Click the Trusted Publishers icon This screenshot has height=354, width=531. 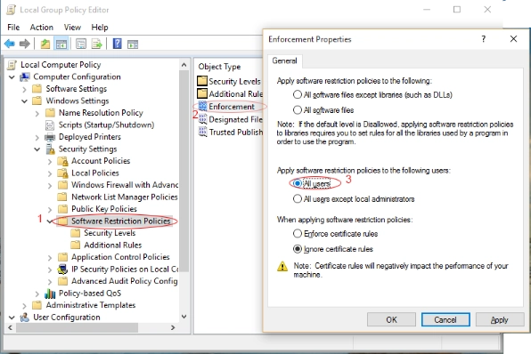pyautogui.click(x=202, y=132)
